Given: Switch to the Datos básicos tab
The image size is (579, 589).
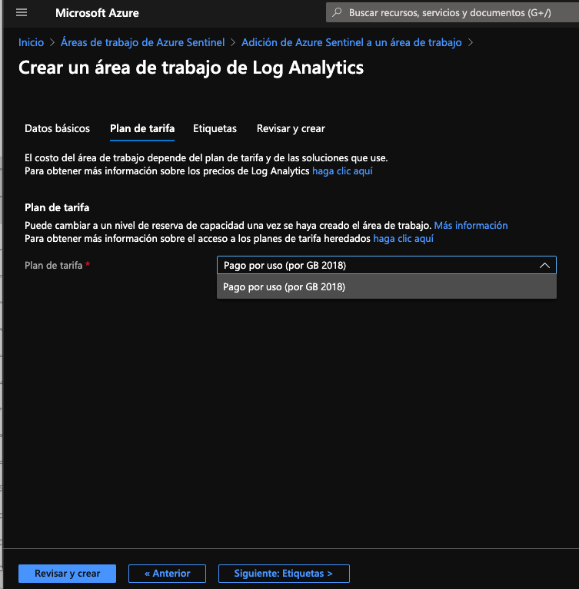Looking at the screenshot, I should [57, 128].
